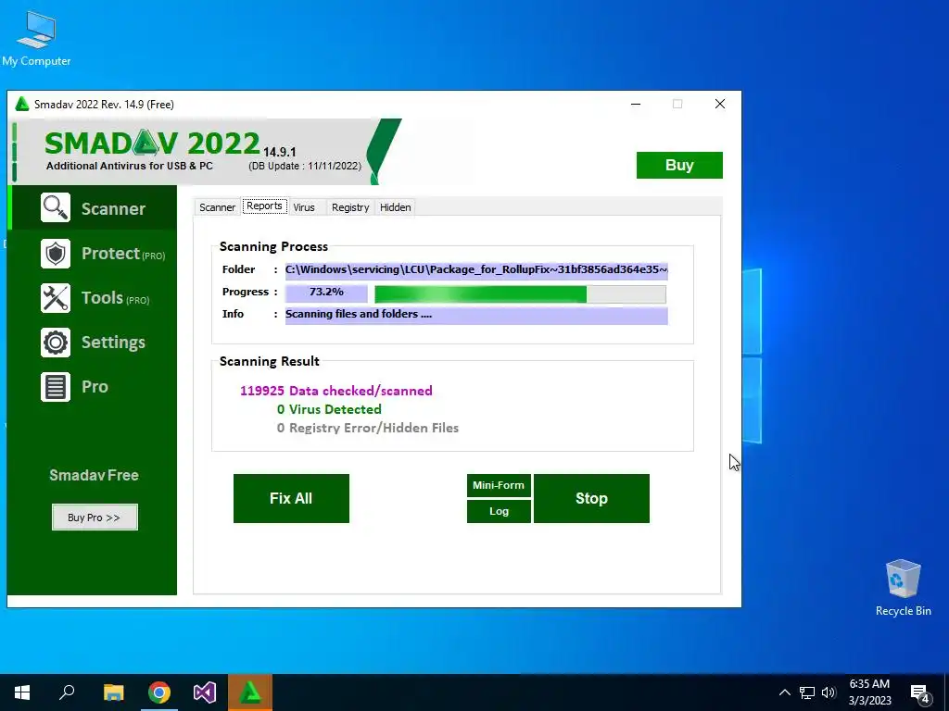Switch to the Scanner tab

(x=217, y=207)
